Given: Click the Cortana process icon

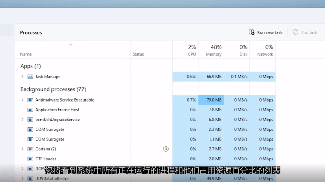Looking at the screenshot, I should tap(30, 149).
